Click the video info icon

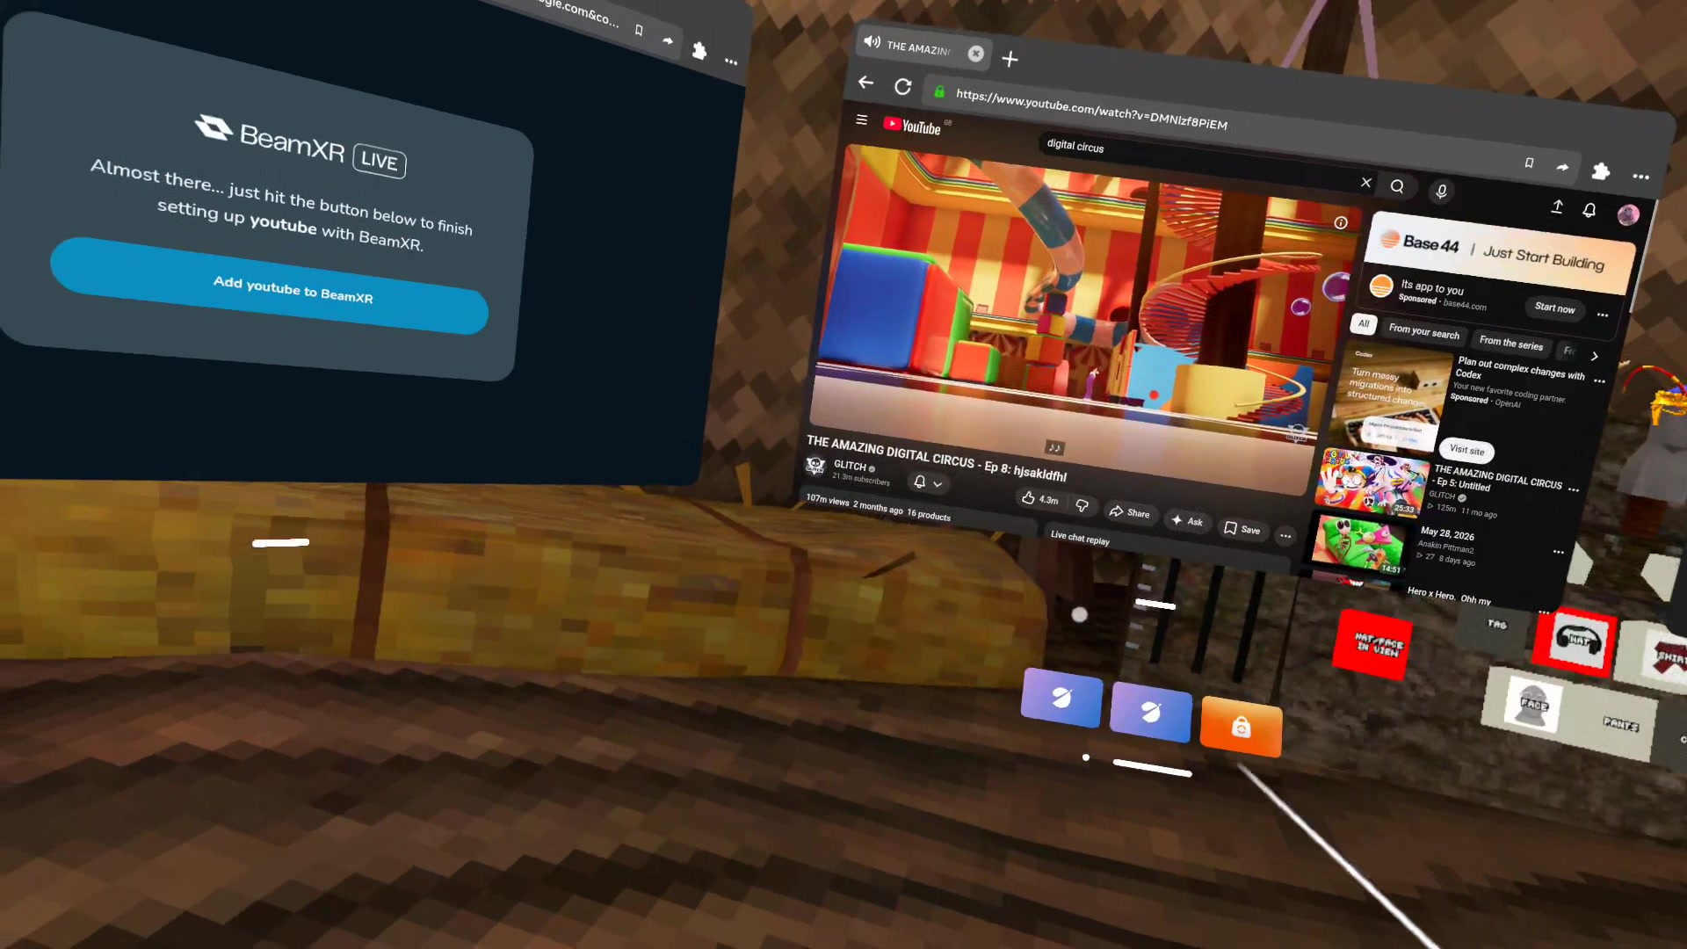point(1341,222)
